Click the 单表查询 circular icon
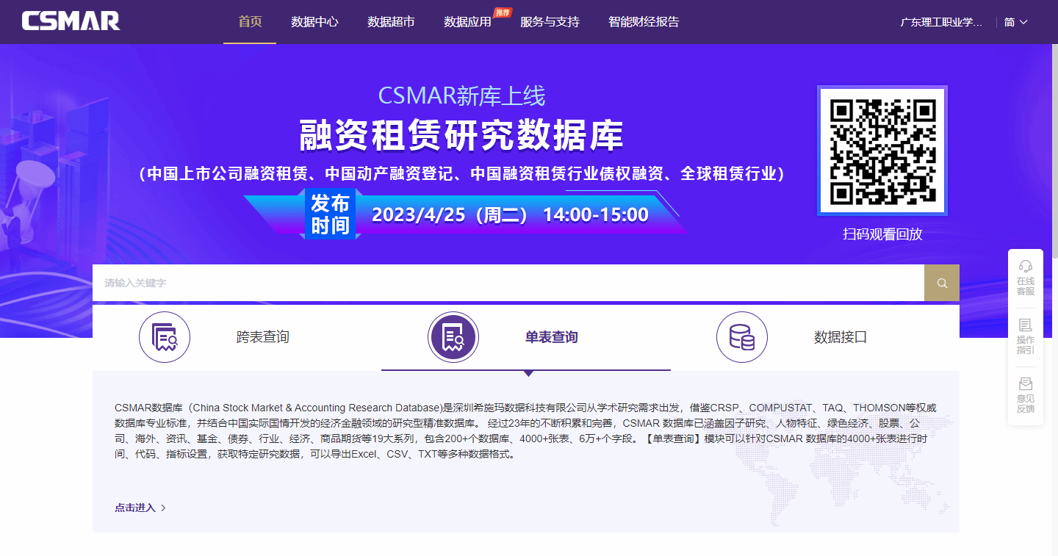The height and width of the screenshot is (556, 1058). point(453,337)
